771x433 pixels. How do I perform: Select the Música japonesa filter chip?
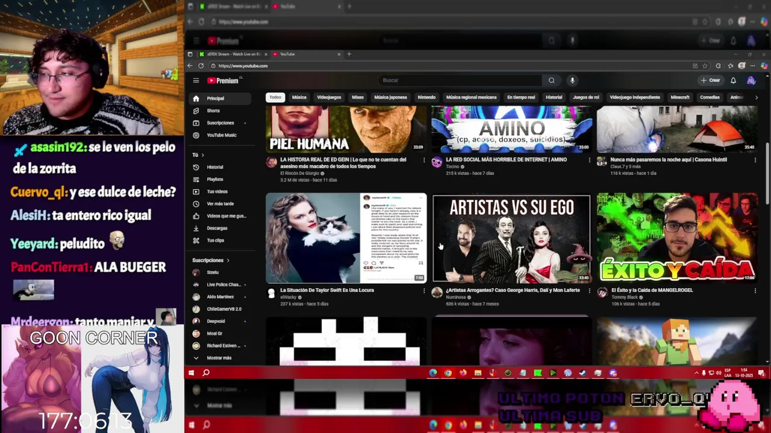click(x=390, y=97)
